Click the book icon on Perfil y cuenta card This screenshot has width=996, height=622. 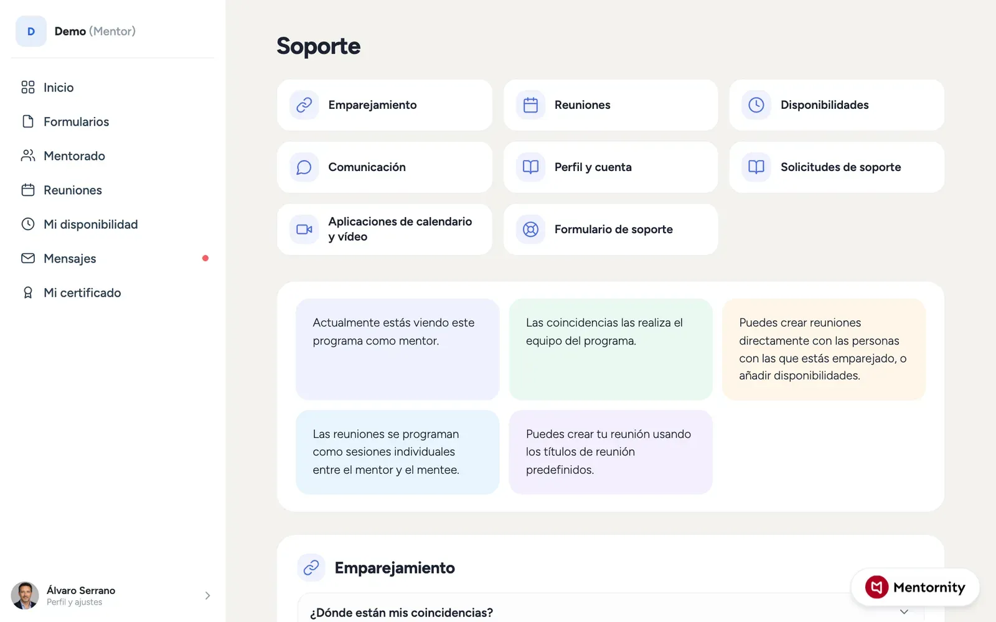pyautogui.click(x=530, y=167)
